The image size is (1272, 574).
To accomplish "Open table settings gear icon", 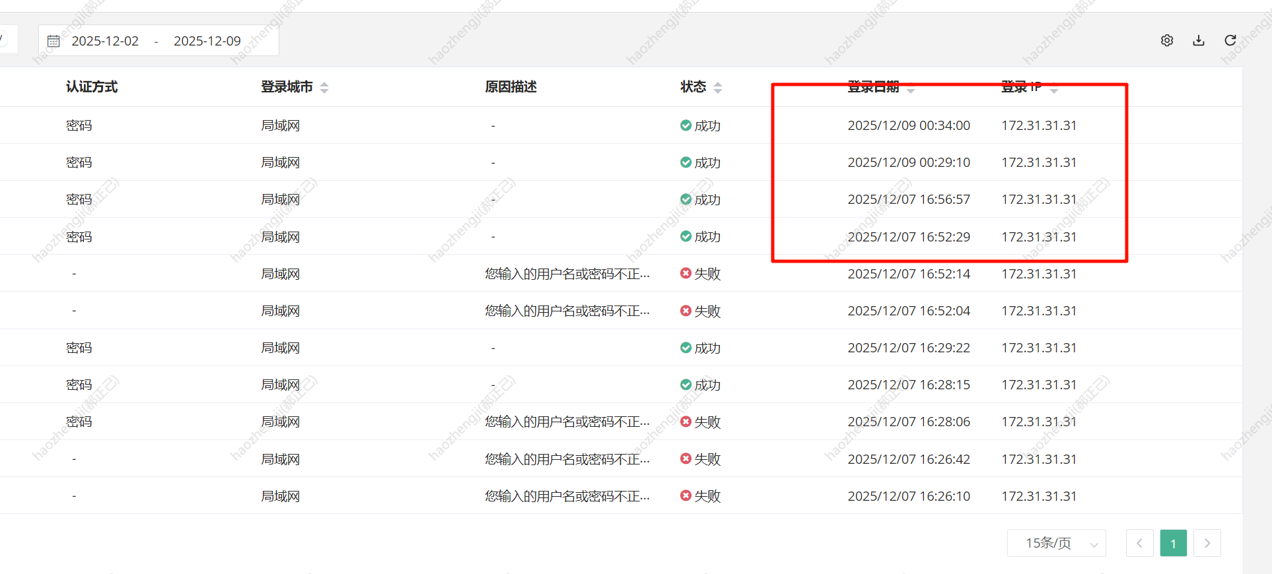I will pyautogui.click(x=1167, y=40).
